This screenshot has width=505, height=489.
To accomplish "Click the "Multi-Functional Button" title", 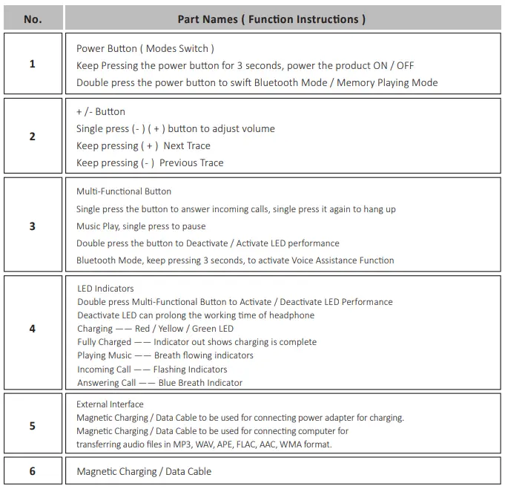I will pyautogui.click(x=124, y=191).
